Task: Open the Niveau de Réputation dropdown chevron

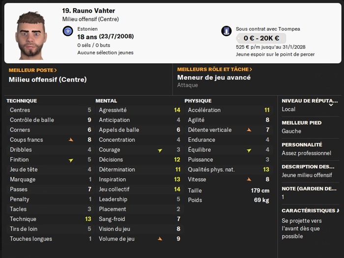Action: point(331,104)
